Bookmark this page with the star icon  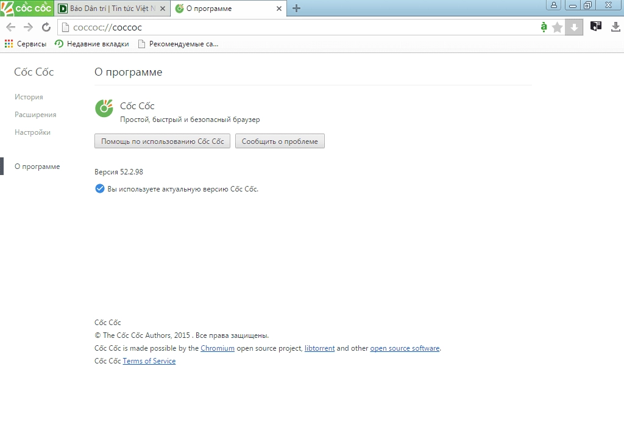[557, 27]
